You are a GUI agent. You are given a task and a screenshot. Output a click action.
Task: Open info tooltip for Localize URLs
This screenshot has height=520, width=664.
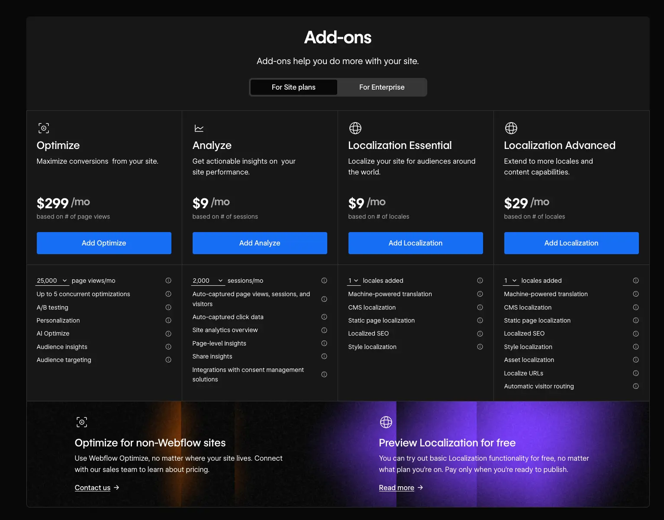pyautogui.click(x=636, y=373)
